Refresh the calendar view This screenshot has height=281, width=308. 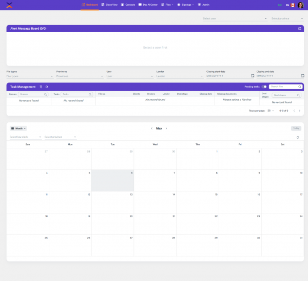click(x=298, y=137)
